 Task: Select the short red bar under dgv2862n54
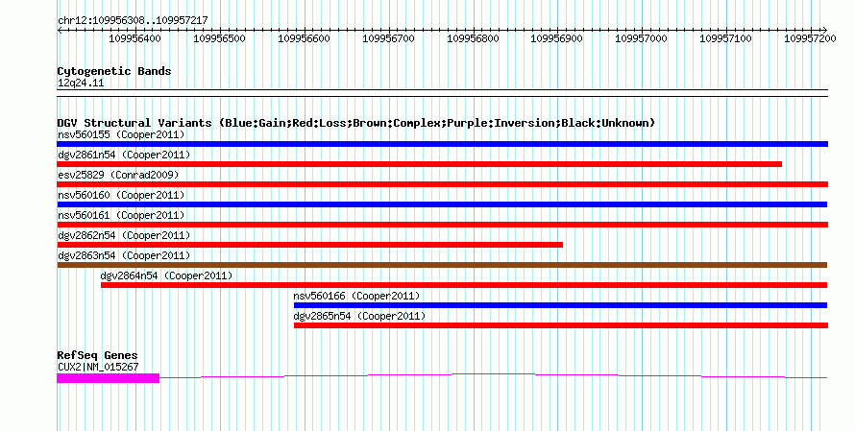coord(309,245)
